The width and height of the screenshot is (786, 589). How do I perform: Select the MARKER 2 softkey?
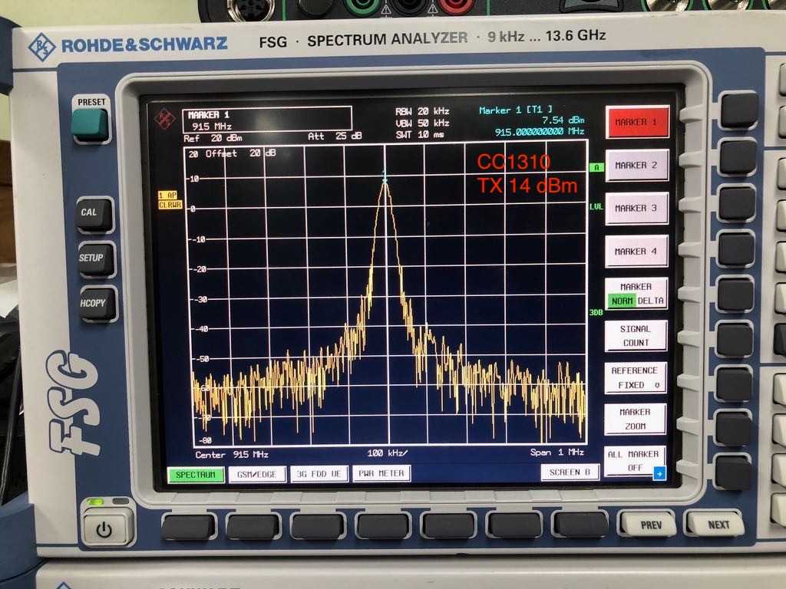coord(637,166)
